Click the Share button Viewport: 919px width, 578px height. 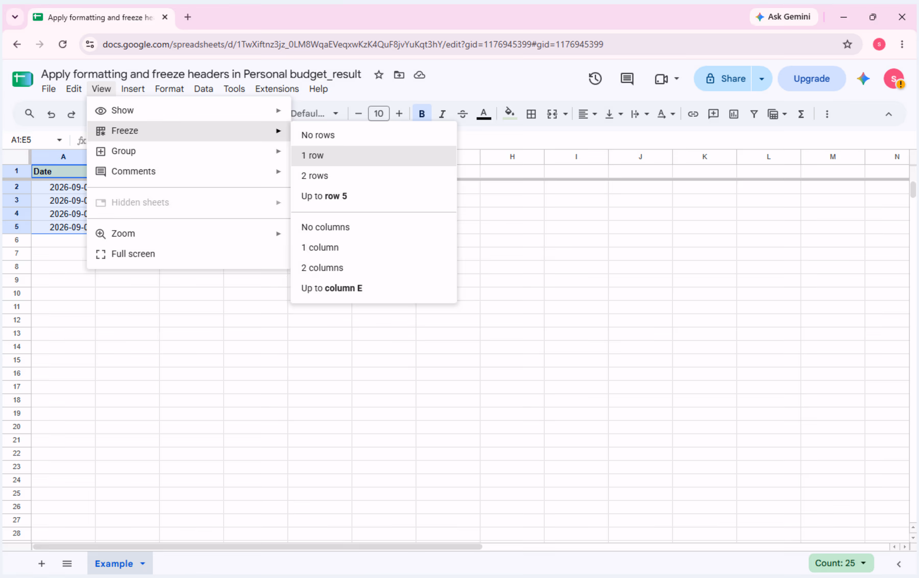(x=723, y=79)
